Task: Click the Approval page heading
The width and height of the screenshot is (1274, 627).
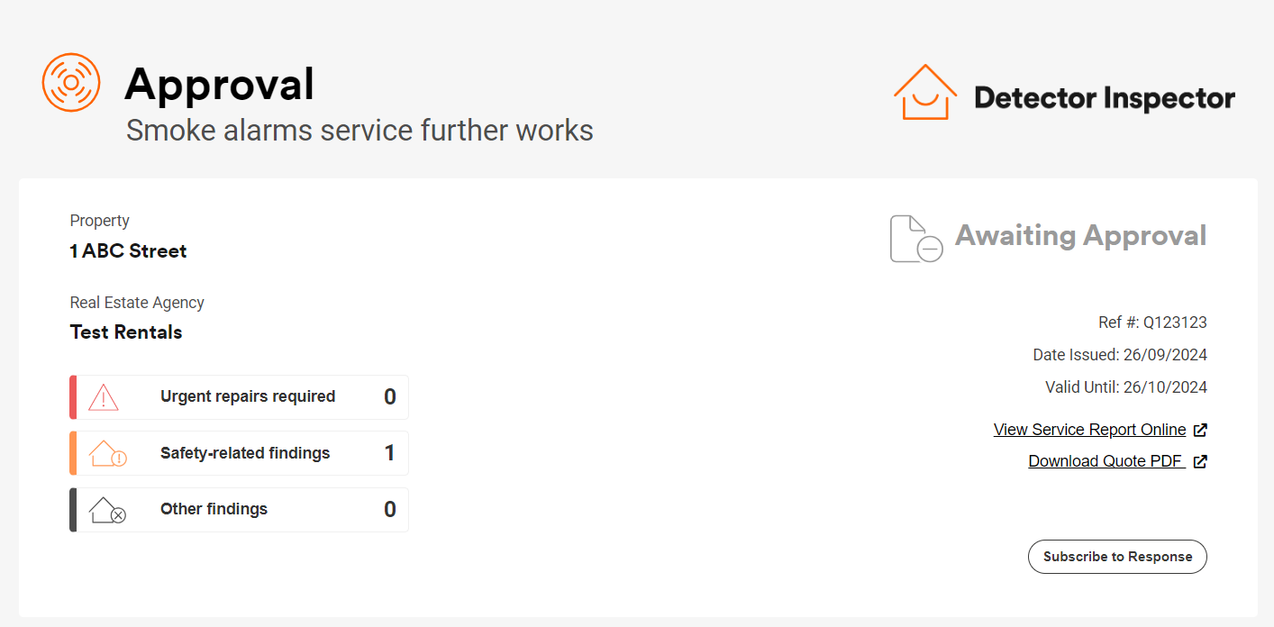Action: 219,84
